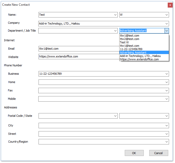The width and height of the screenshot is (175, 163).
Task: Select 11-22-123456789 in the dropdown list
Action: coord(131,49)
